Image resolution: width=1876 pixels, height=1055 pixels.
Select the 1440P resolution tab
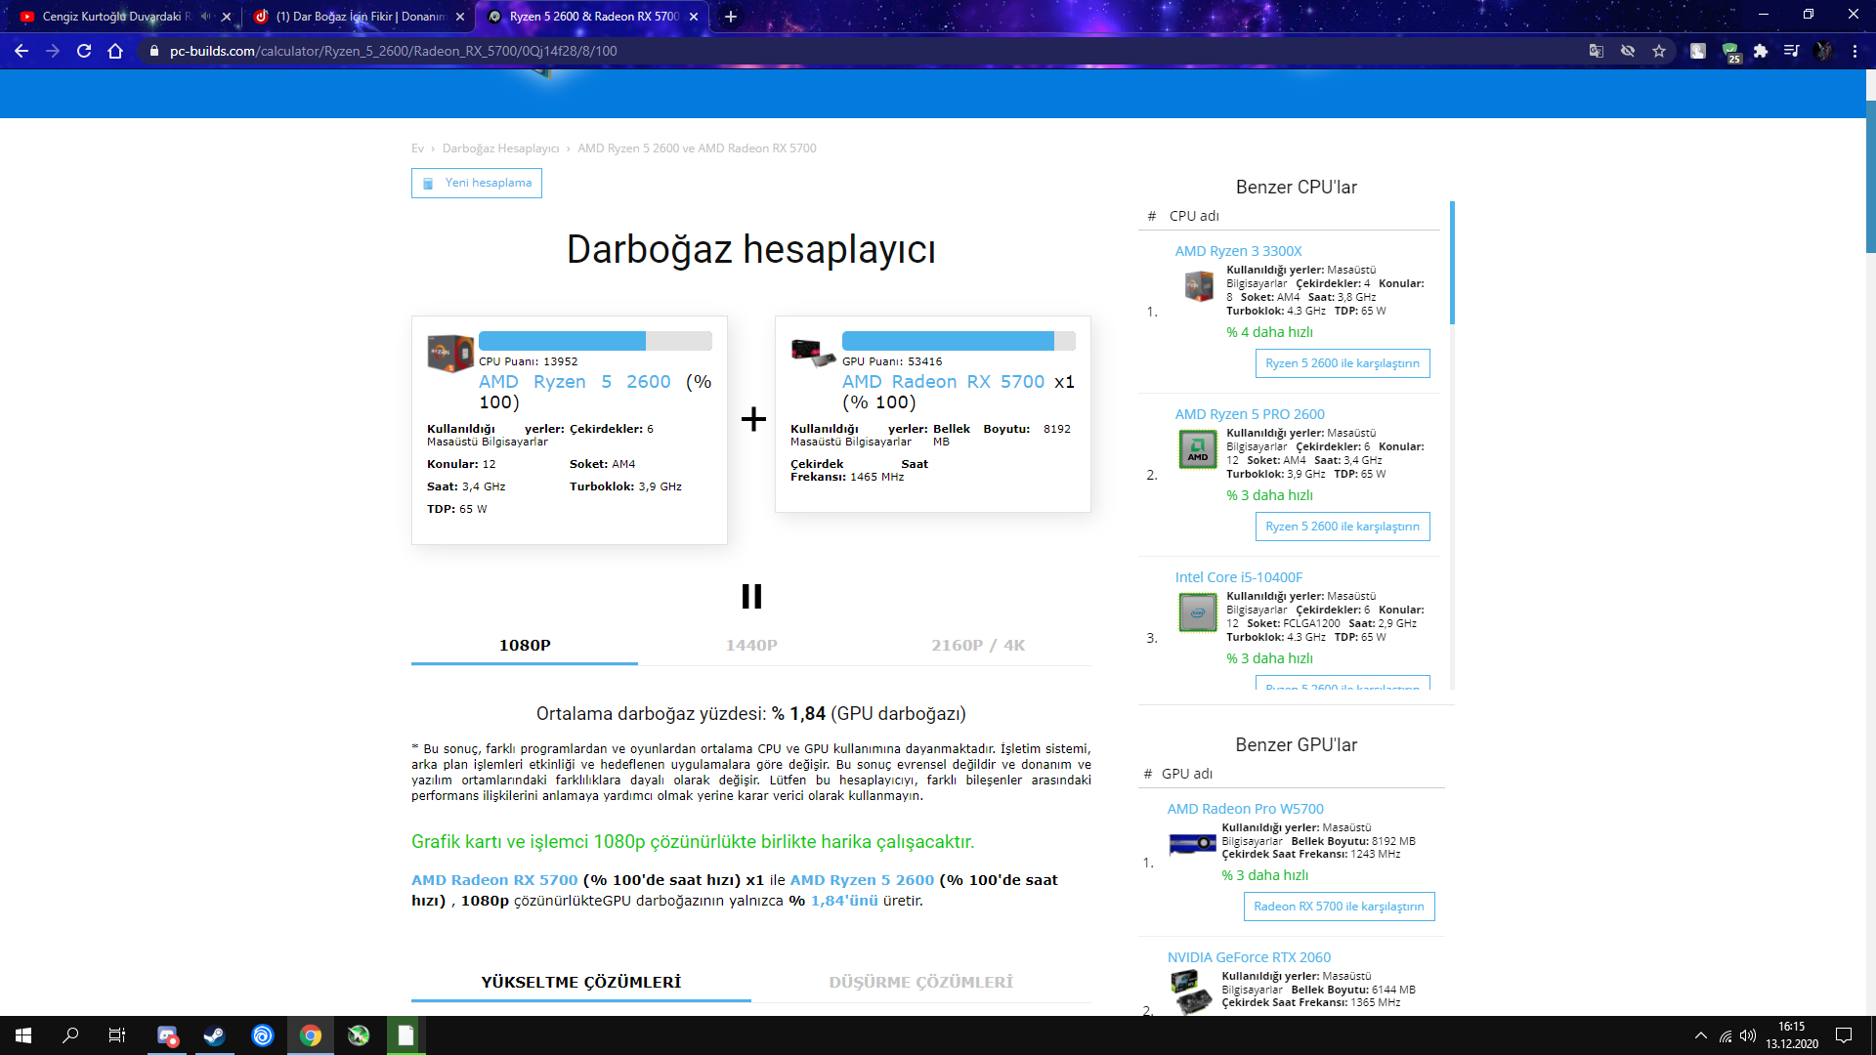click(751, 645)
